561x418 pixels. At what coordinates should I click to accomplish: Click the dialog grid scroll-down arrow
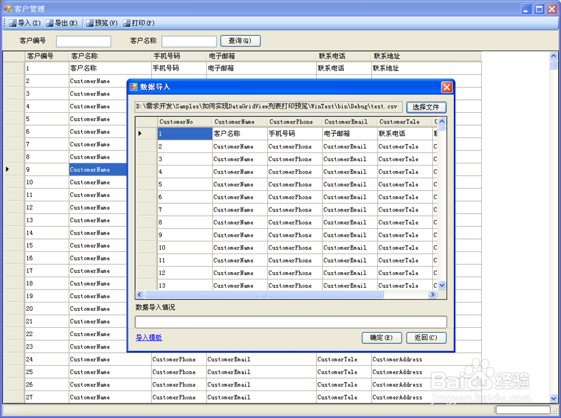tap(442, 286)
